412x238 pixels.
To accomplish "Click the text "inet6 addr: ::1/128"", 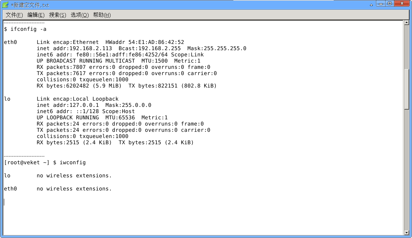I will (68, 111).
